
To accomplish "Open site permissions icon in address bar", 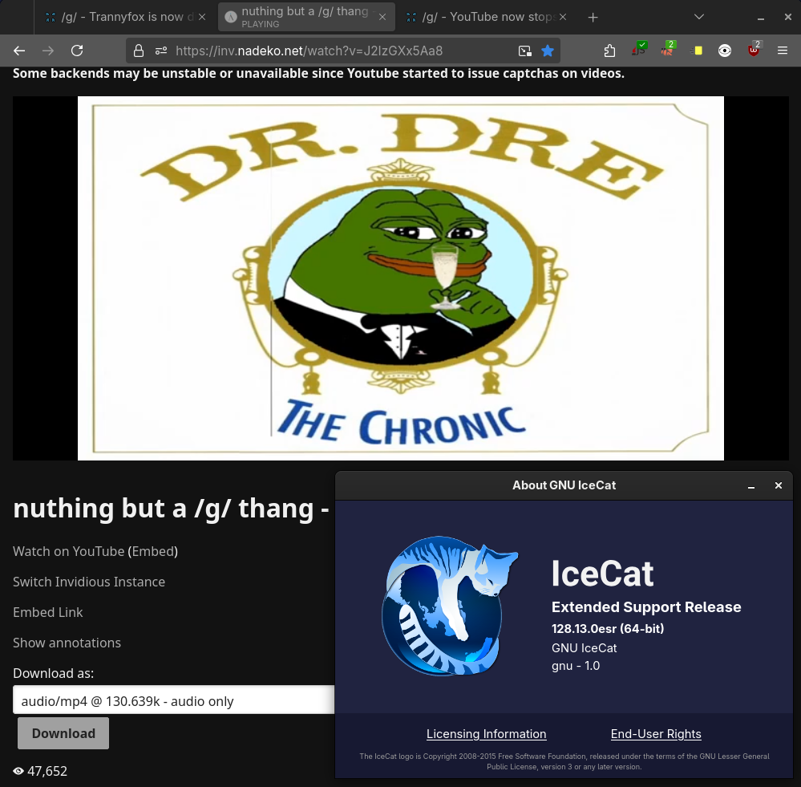I will (x=161, y=51).
